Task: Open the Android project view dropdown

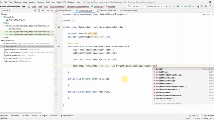Action: pos(6,10)
